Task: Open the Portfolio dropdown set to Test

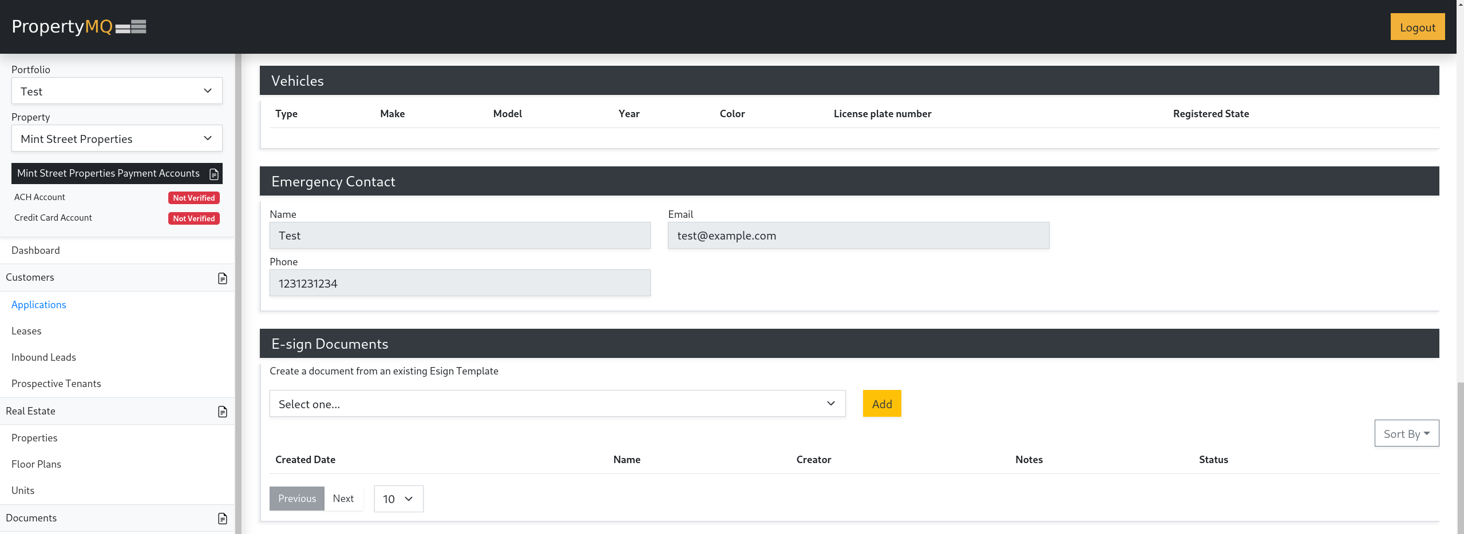Action: point(117,91)
